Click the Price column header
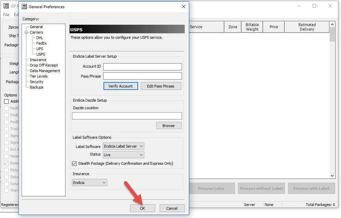This screenshot has height=218, width=341. click(273, 27)
